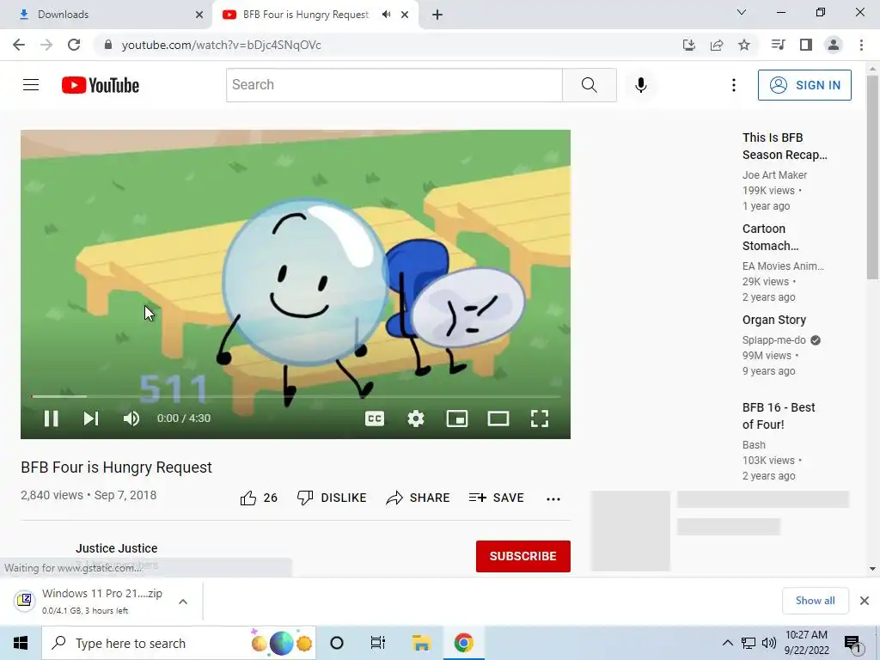Bookmark this page with star
The image size is (880, 660).
[x=744, y=45]
